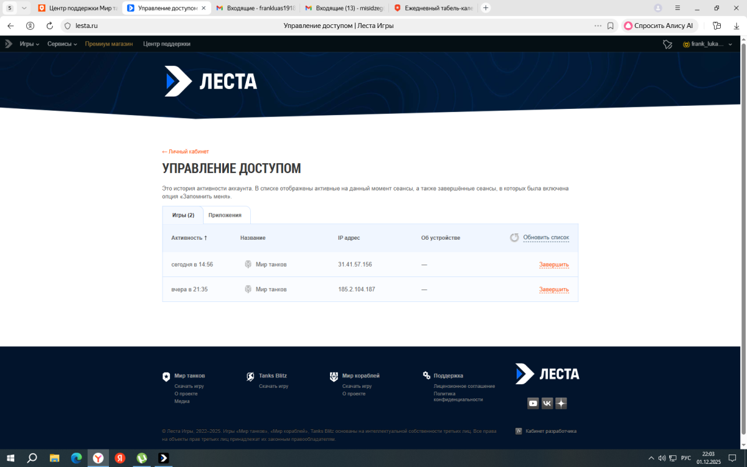Open Спросить Алису AI assistant

point(659,26)
